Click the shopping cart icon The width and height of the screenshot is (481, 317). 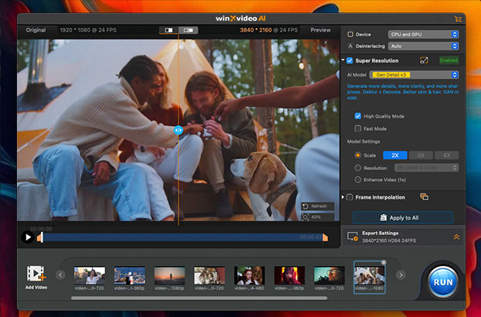458,19
